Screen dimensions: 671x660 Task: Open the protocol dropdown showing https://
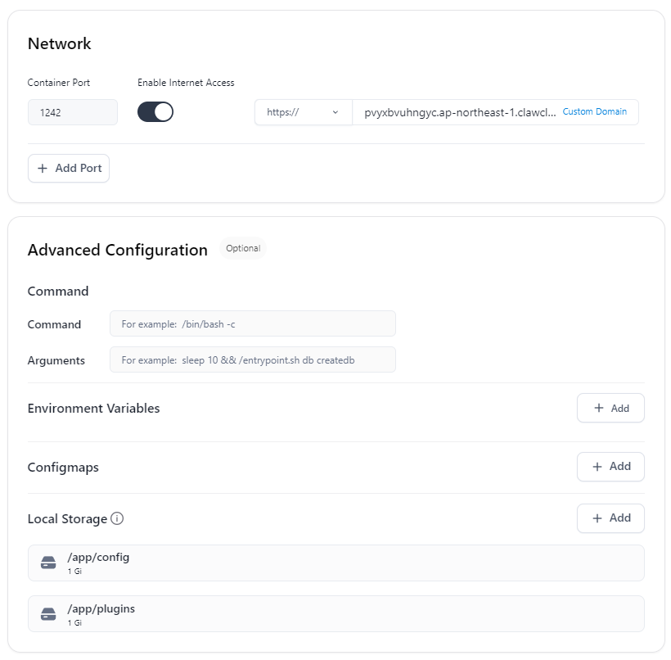(303, 112)
